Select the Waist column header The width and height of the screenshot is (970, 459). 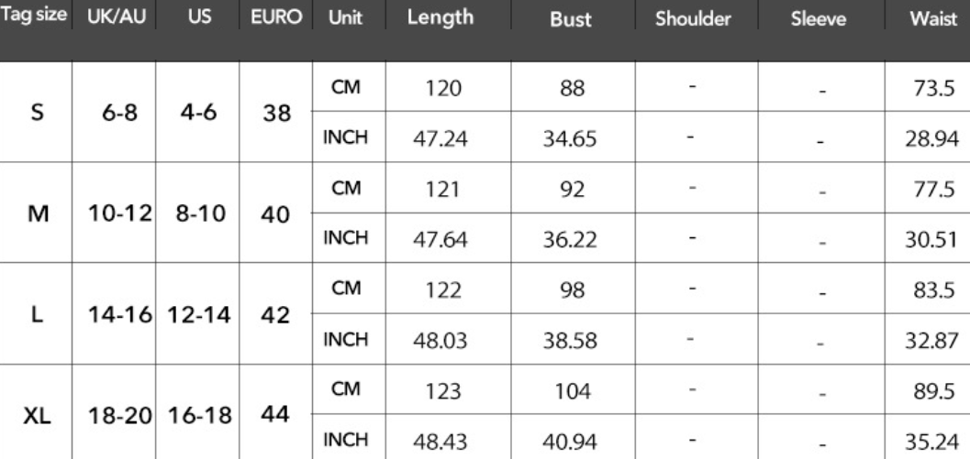(x=933, y=18)
